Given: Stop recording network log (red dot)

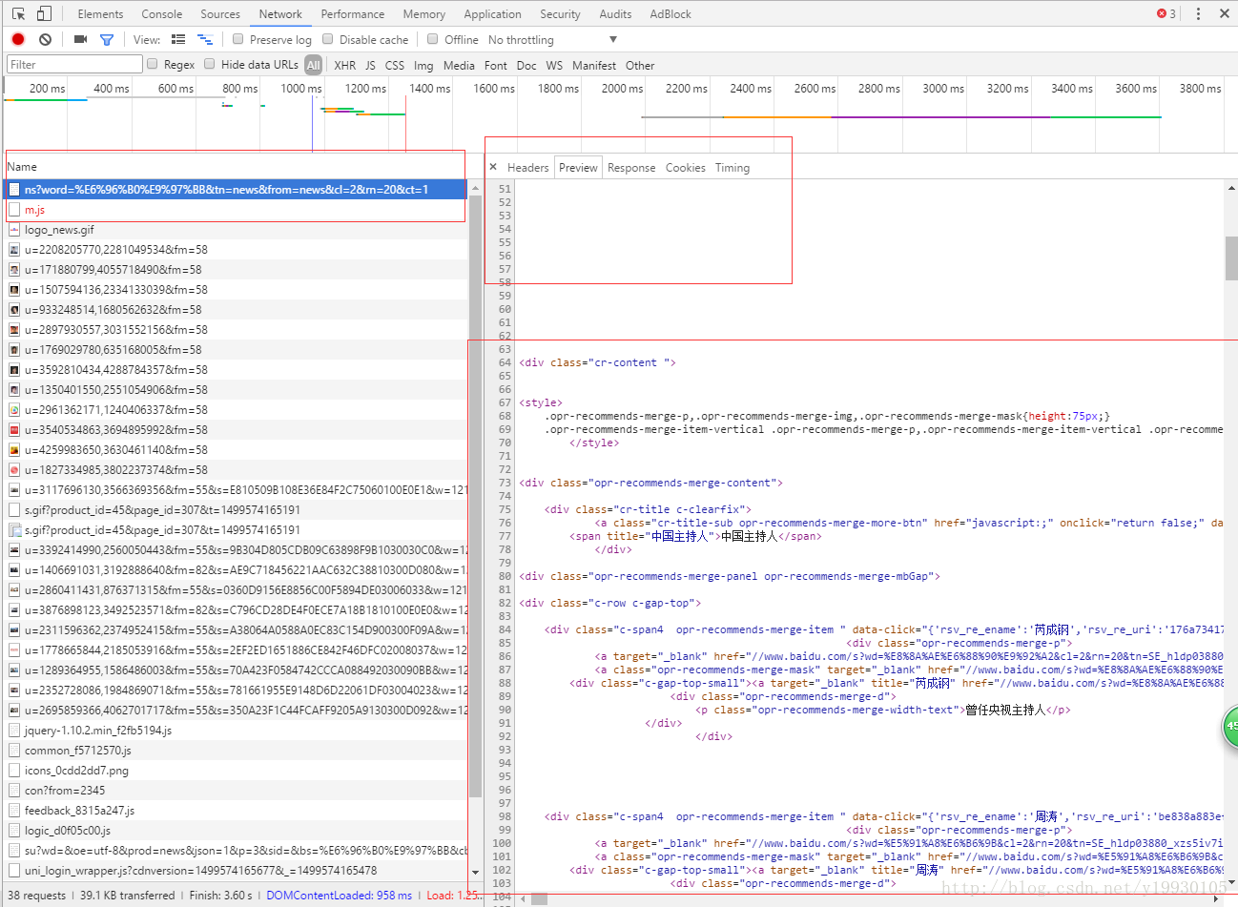Looking at the screenshot, I should [x=18, y=39].
